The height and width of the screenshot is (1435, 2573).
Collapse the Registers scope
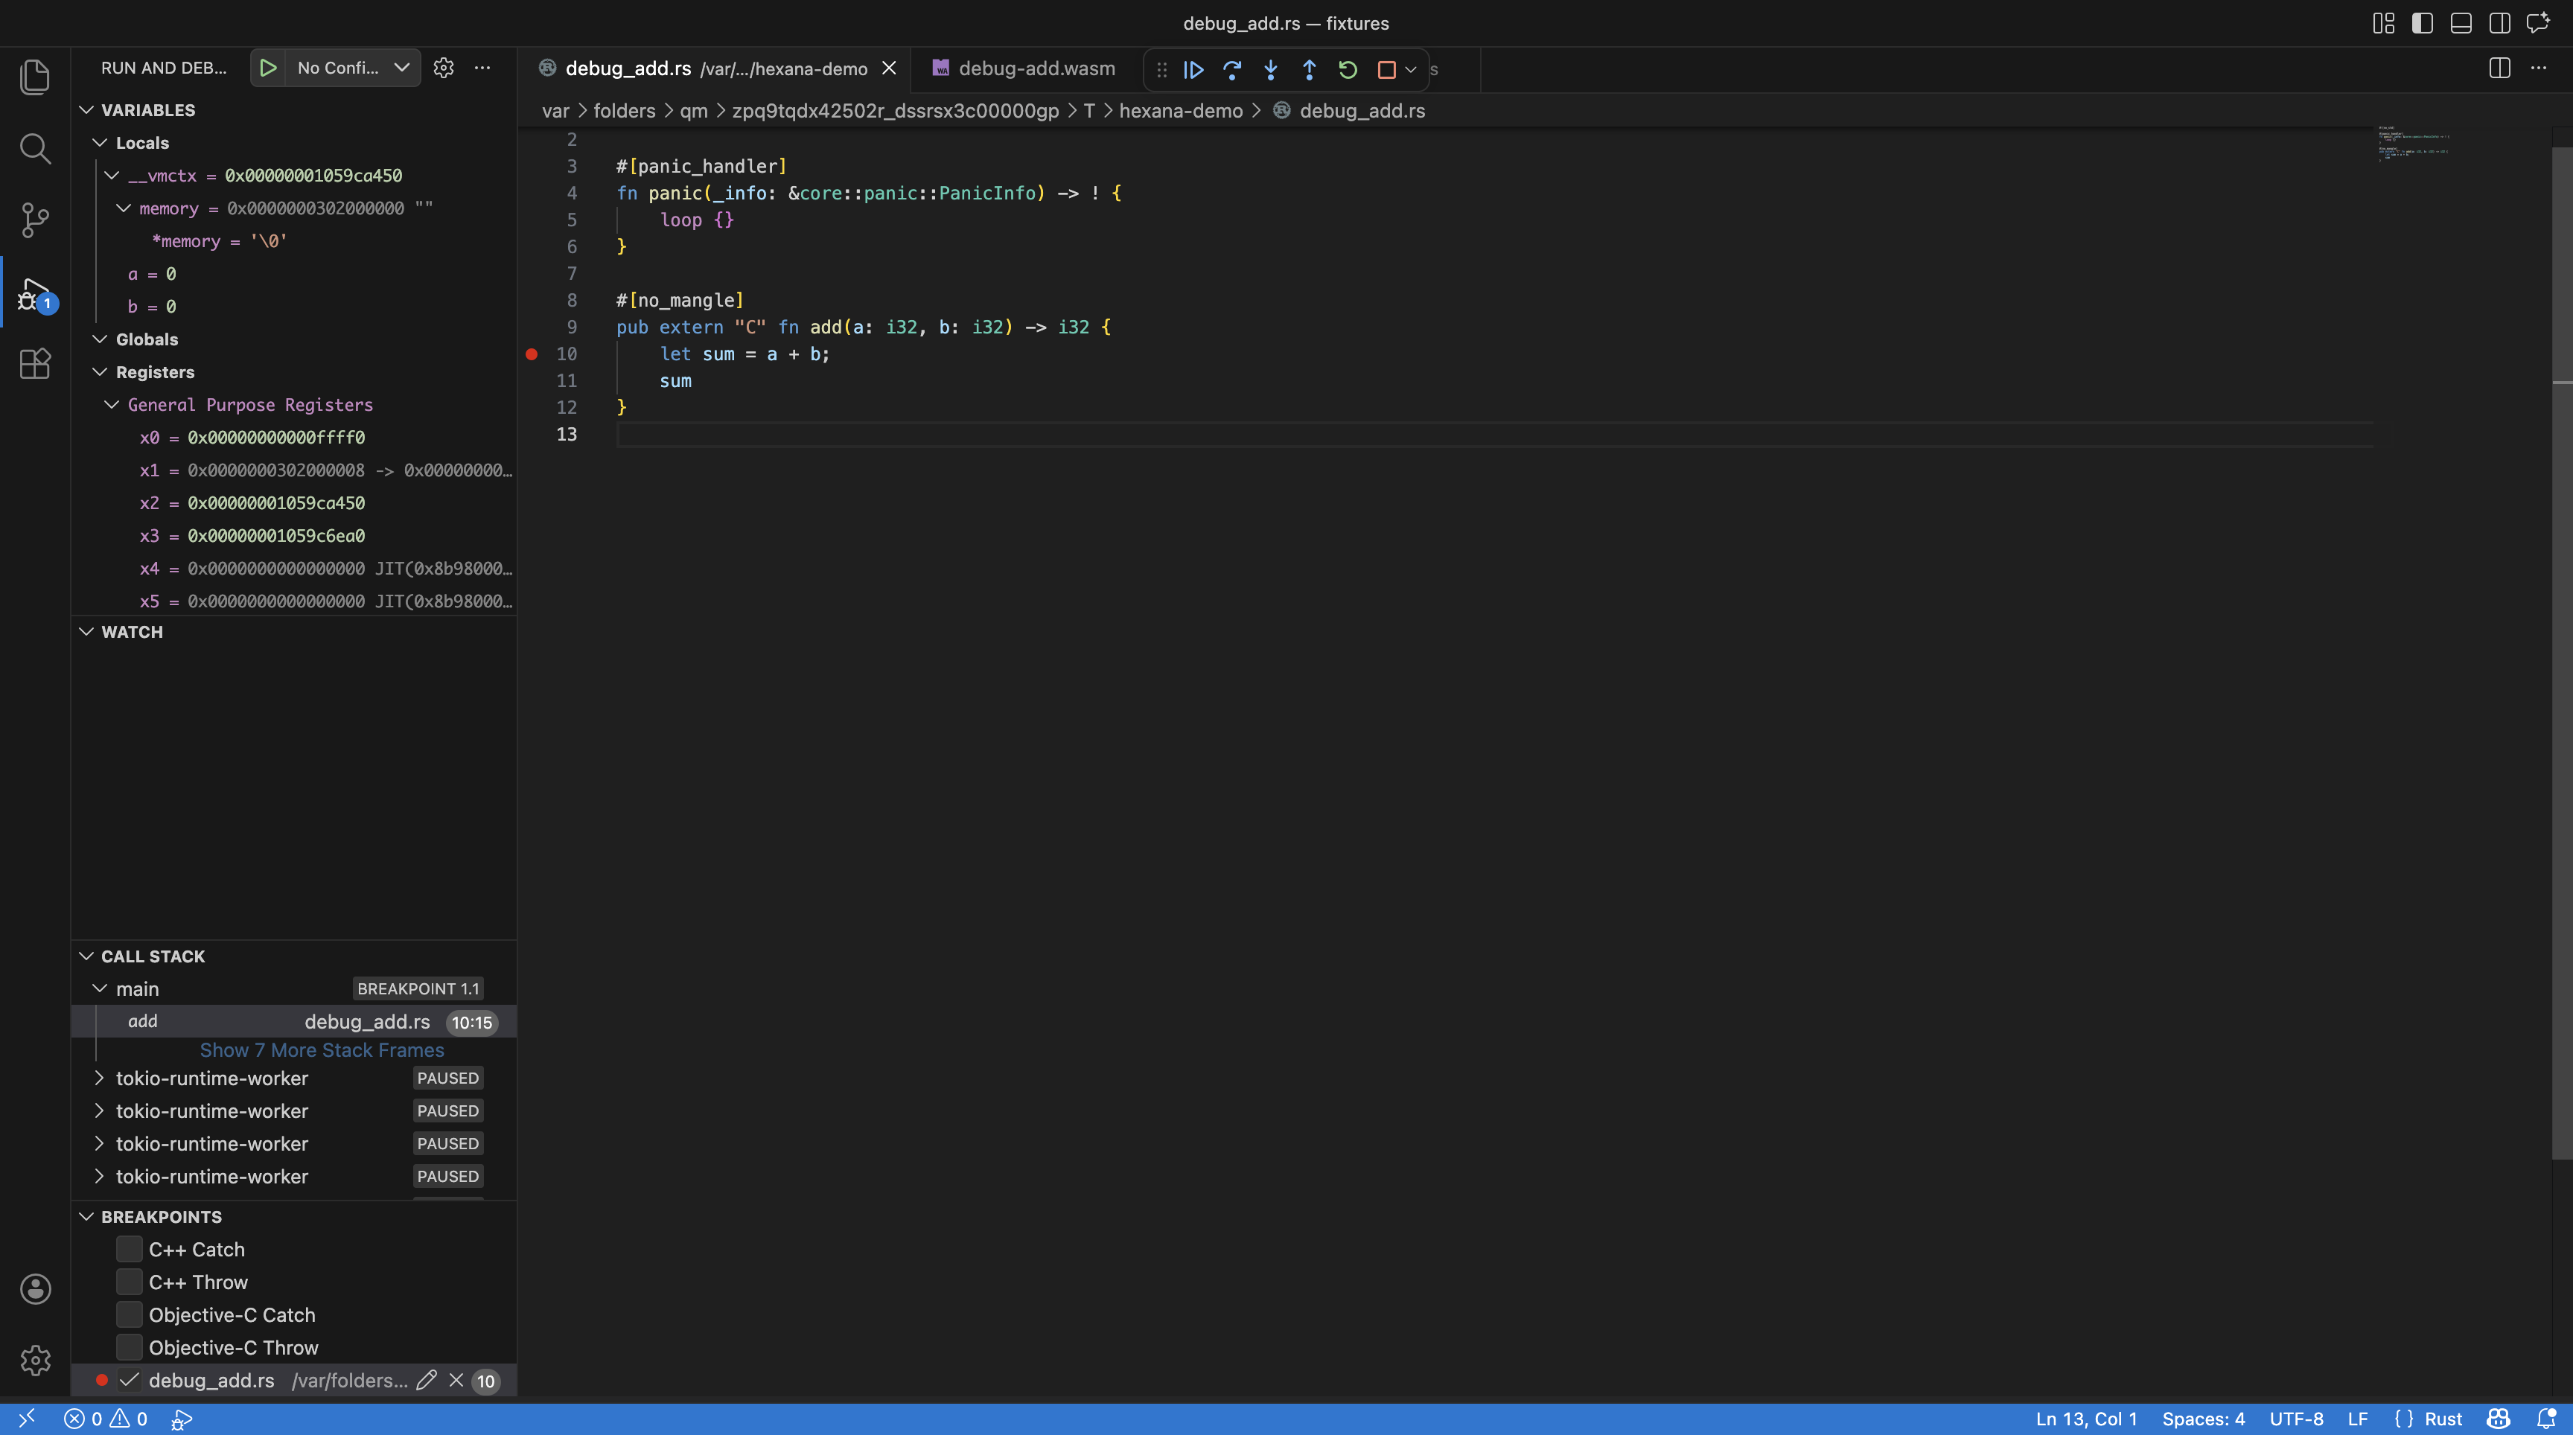(x=100, y=371)
